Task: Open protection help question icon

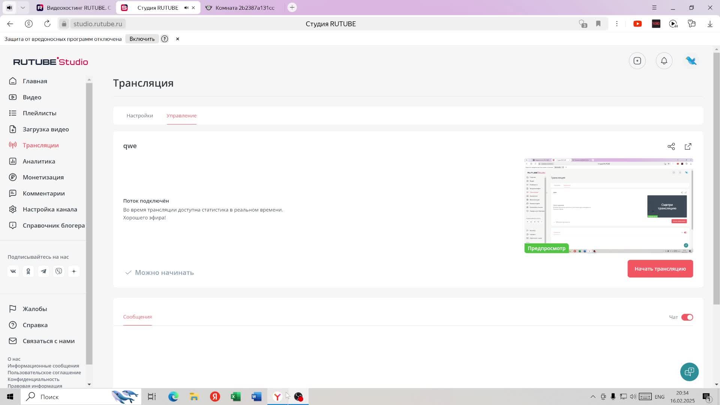Action: click(x=164, y=39)
